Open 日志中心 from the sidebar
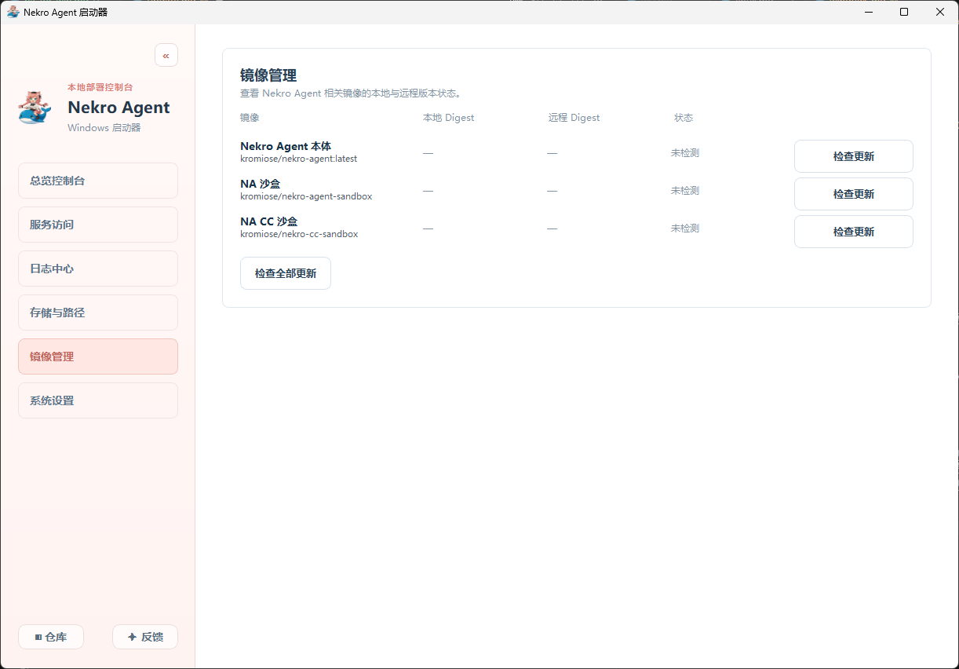Screen dimensions: 959x669 click(x=98, y=269)
